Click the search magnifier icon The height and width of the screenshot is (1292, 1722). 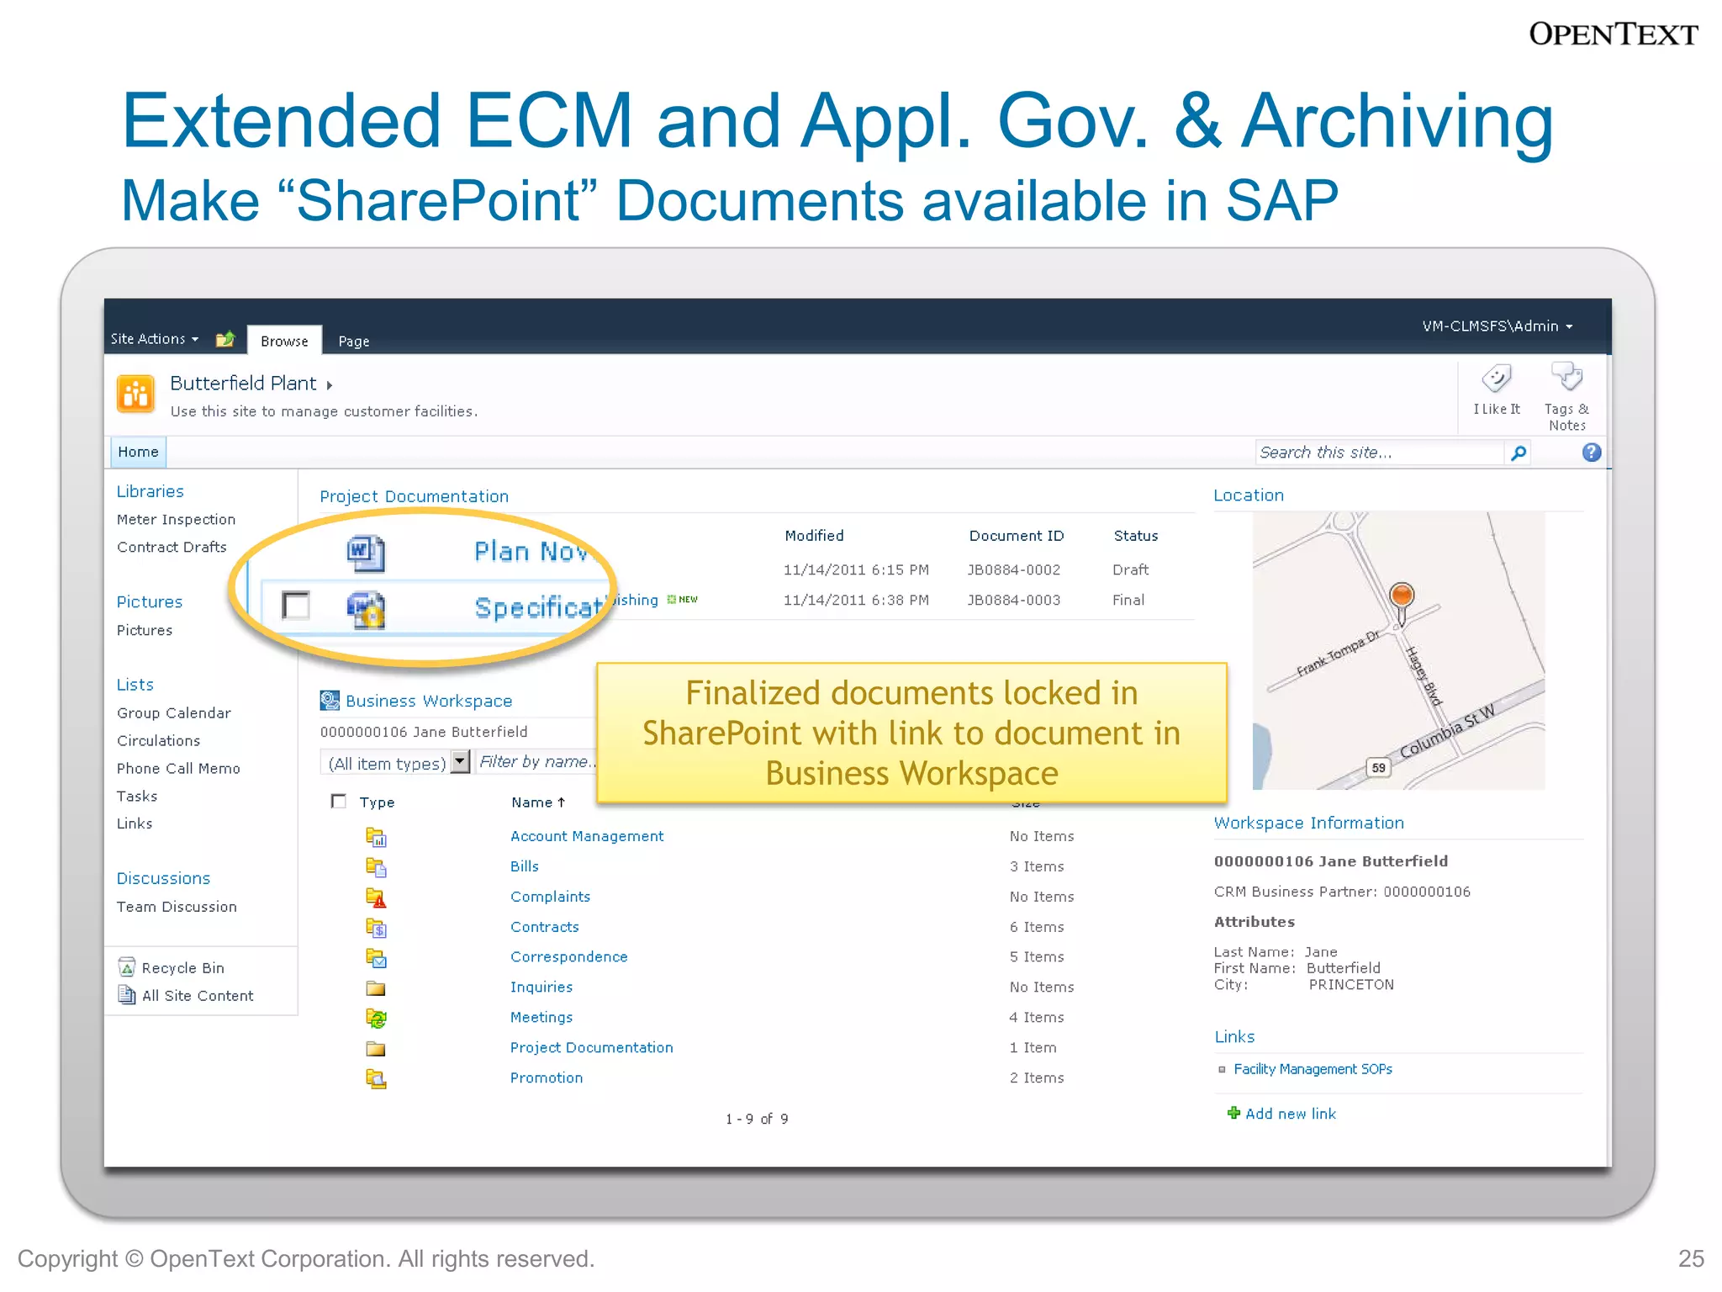click(x=1519, y=453)
